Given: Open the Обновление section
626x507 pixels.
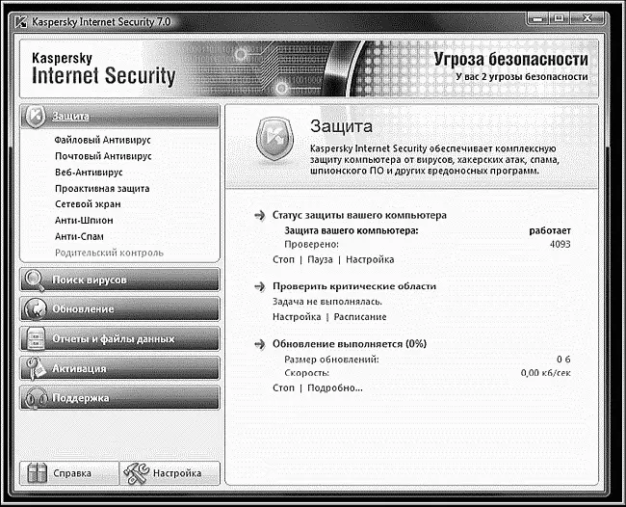Looking at the screenshot, I should [119, 309].
